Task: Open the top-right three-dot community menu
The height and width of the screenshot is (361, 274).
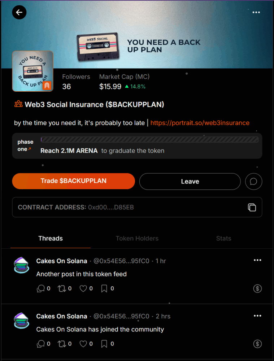Action: pos(256,12)
